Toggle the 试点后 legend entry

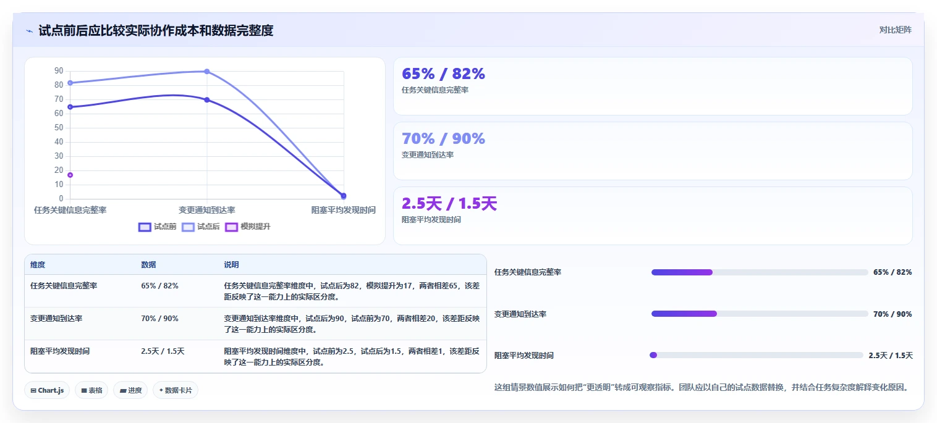[x=201, y=227]
